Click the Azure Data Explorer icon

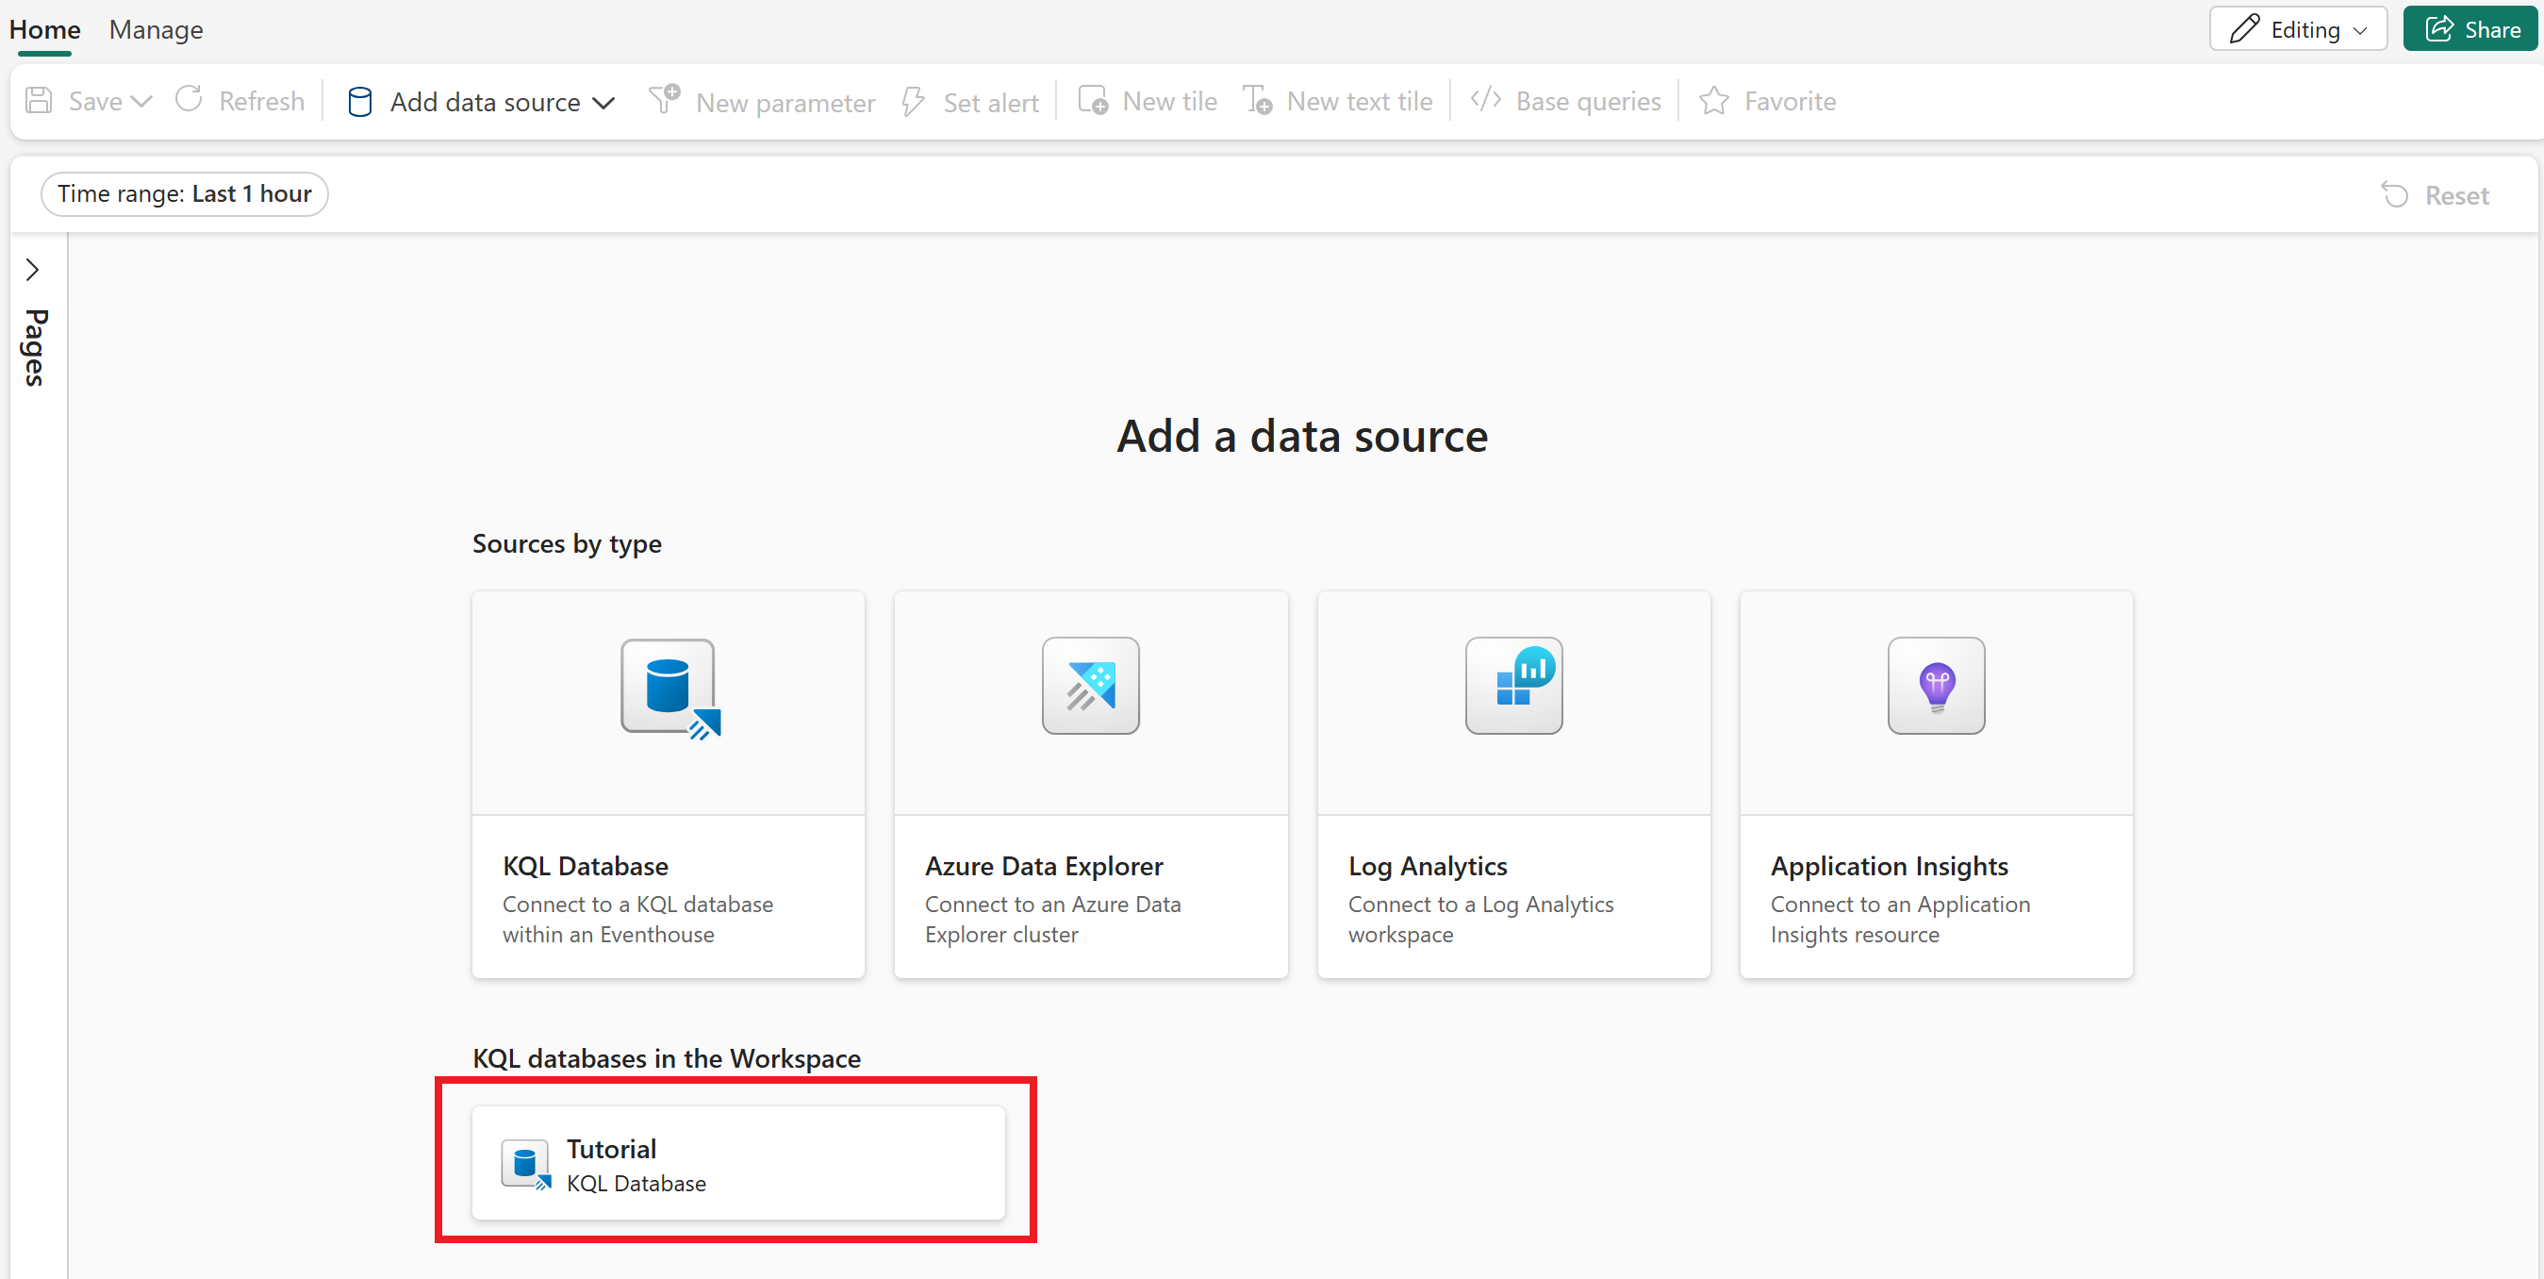point(1090,686)
